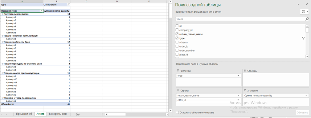The height and width of the screenshot is (118, 311).
Task: Select the 'Сумма по полю quantity' header cell
Action: click(x=57, y=11)
